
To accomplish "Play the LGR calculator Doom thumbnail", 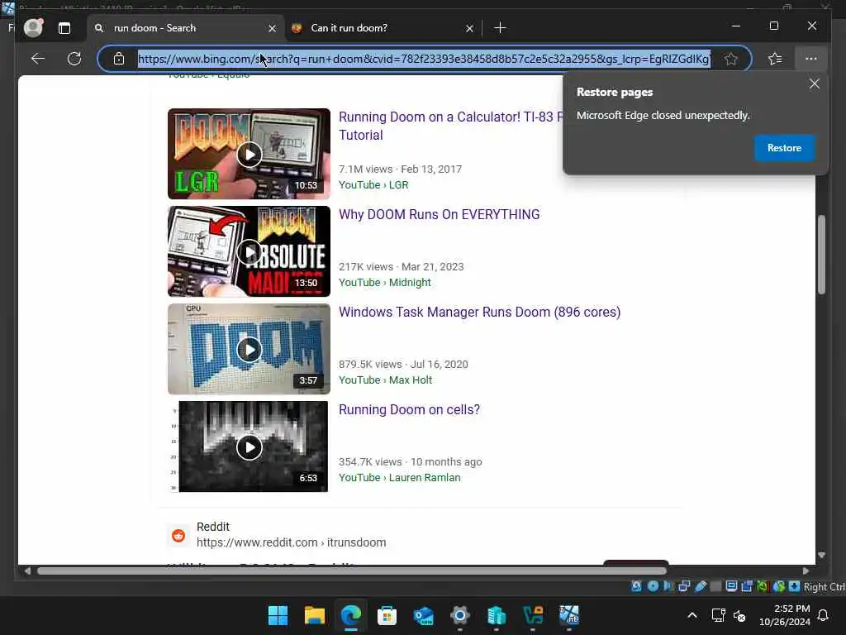I will pyautogui.click(x=249, y=154).
